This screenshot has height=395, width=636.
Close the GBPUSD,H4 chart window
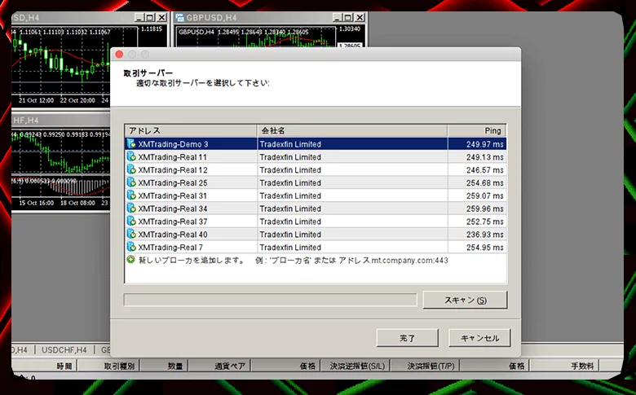tap(360, 17)
